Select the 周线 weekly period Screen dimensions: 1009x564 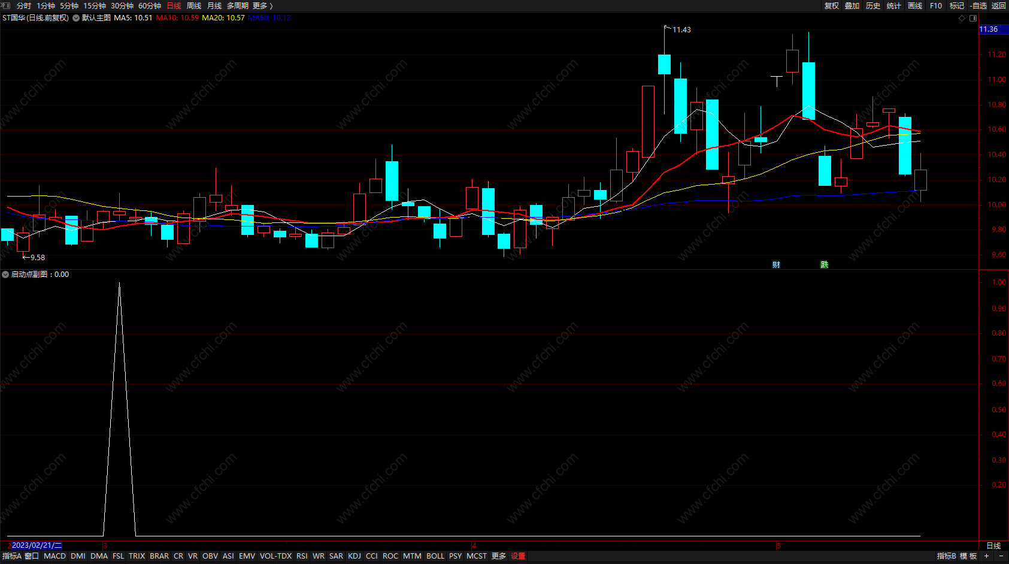(x=194, y=5)
